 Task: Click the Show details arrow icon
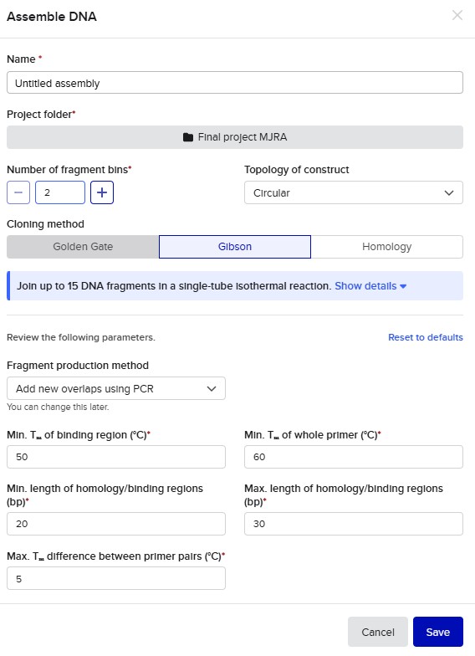point(403,286)
